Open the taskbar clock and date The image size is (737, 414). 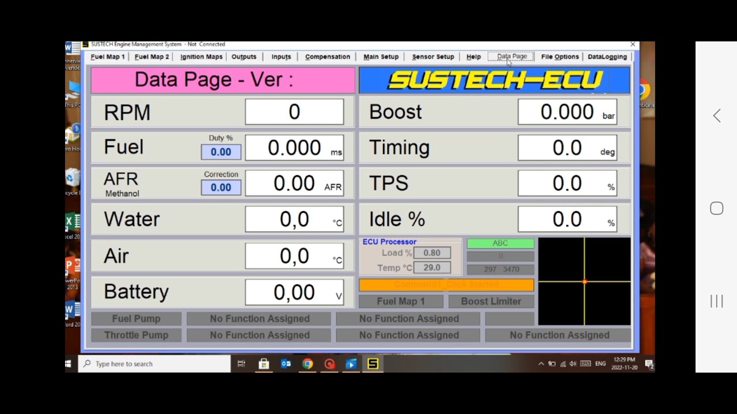click(624, 363)
